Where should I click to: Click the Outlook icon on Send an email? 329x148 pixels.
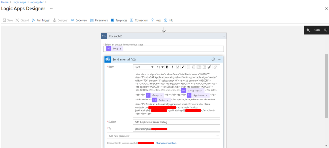[108, 59]
